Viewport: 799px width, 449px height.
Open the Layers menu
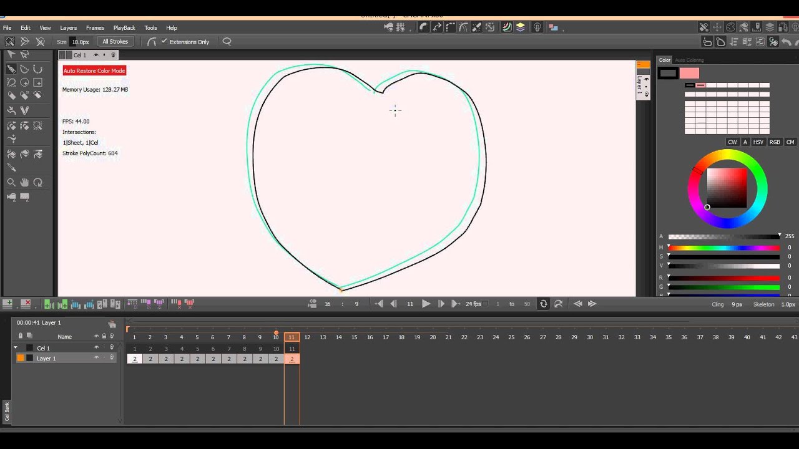tap(69, 27)
